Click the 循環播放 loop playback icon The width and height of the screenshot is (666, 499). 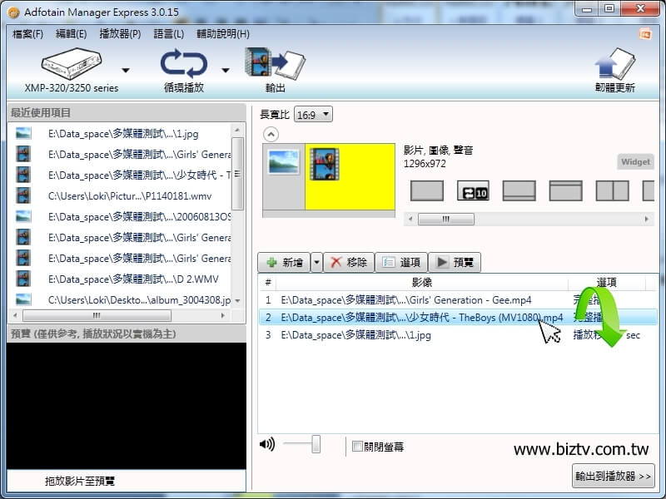pyautogui.click(x=184, y=64)
